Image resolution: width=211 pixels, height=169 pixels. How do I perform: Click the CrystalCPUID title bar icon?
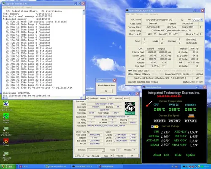127,11
